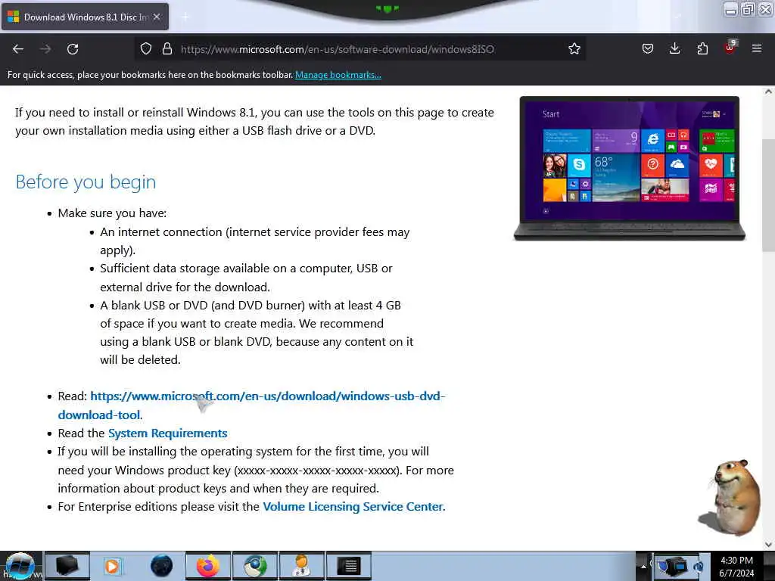Click the Manage bookmarks link

pos(338,75)
